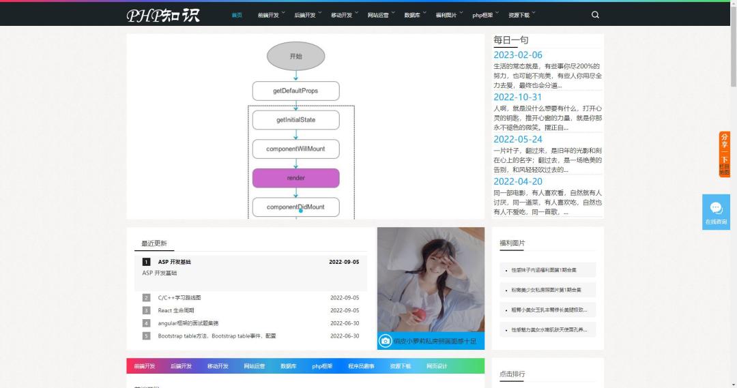Click the PHP知识 site logo
737x388 pixels.
(x=163, y=15)
